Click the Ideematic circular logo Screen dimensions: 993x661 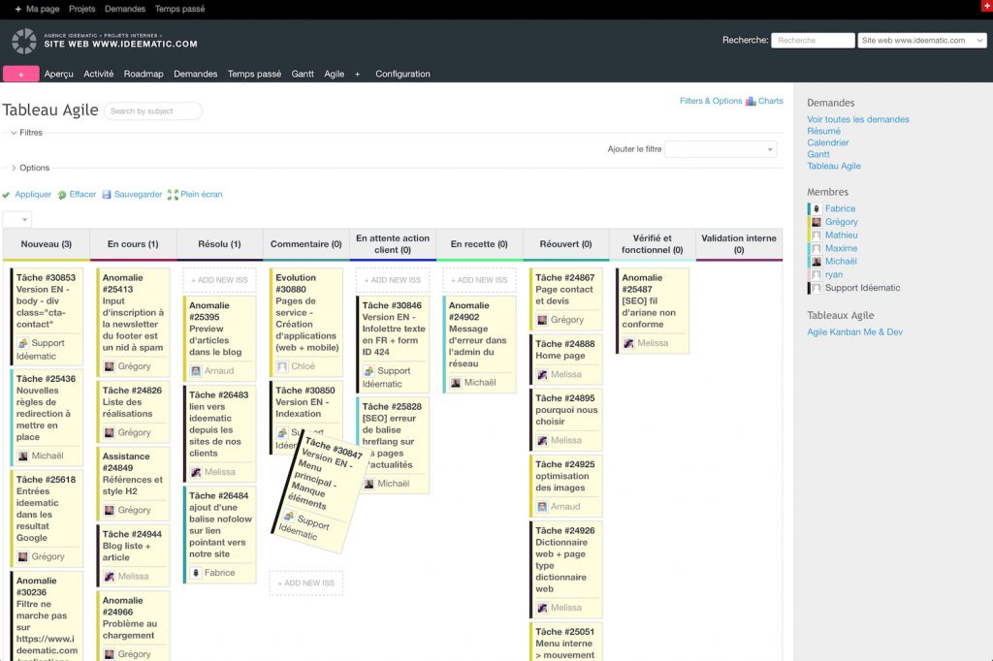[x=24, y=41]
